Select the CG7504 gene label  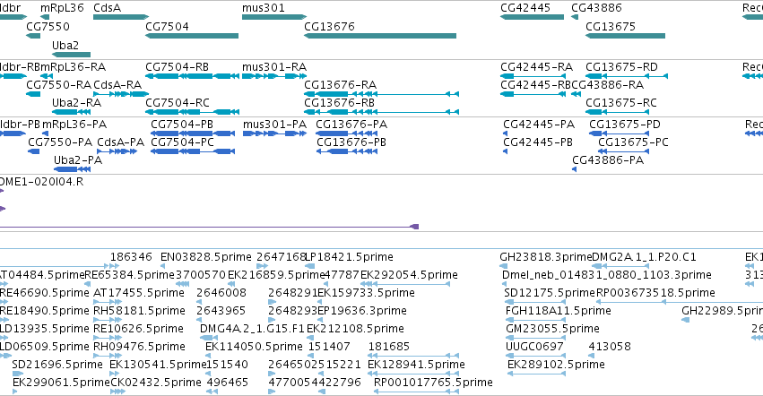(x=167, y=27)
